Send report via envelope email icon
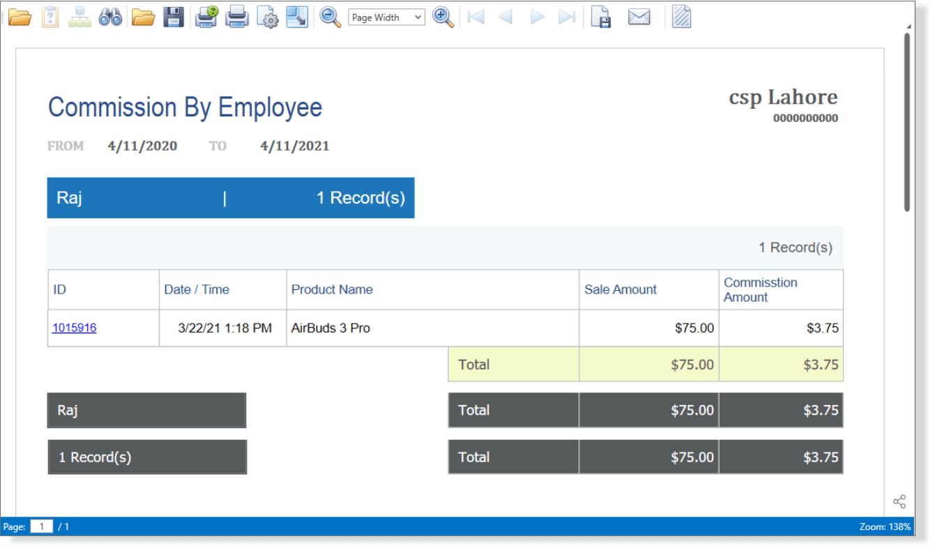 coord(639,17)
